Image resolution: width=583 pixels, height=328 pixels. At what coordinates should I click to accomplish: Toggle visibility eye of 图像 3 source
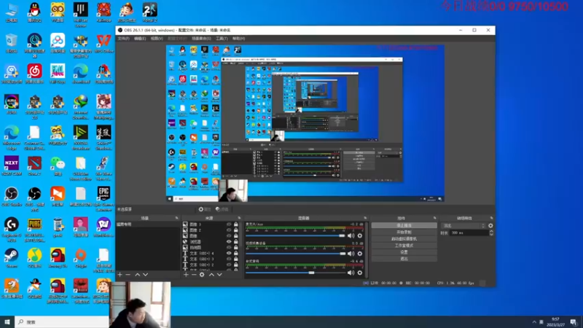[x=229, y=224]
